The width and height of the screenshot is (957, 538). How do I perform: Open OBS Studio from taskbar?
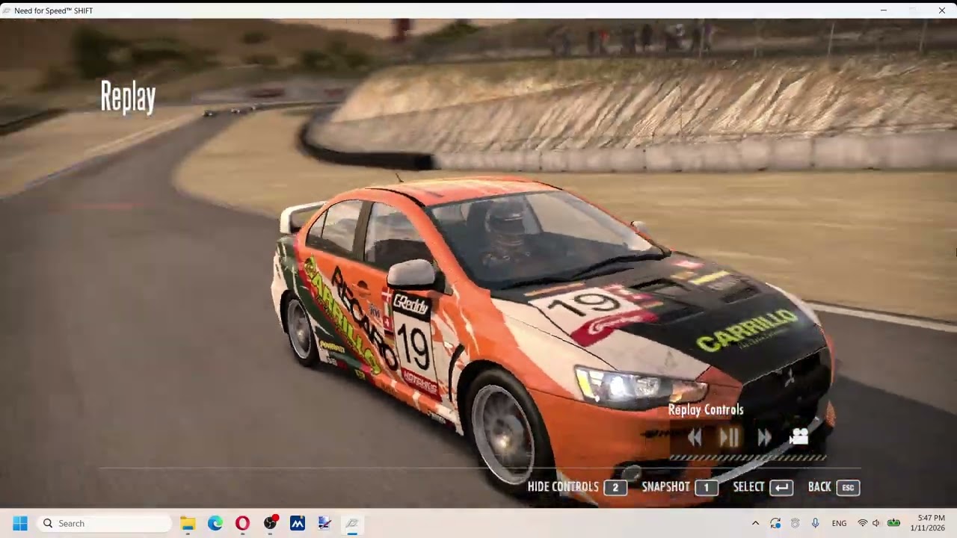coord(270,523)
